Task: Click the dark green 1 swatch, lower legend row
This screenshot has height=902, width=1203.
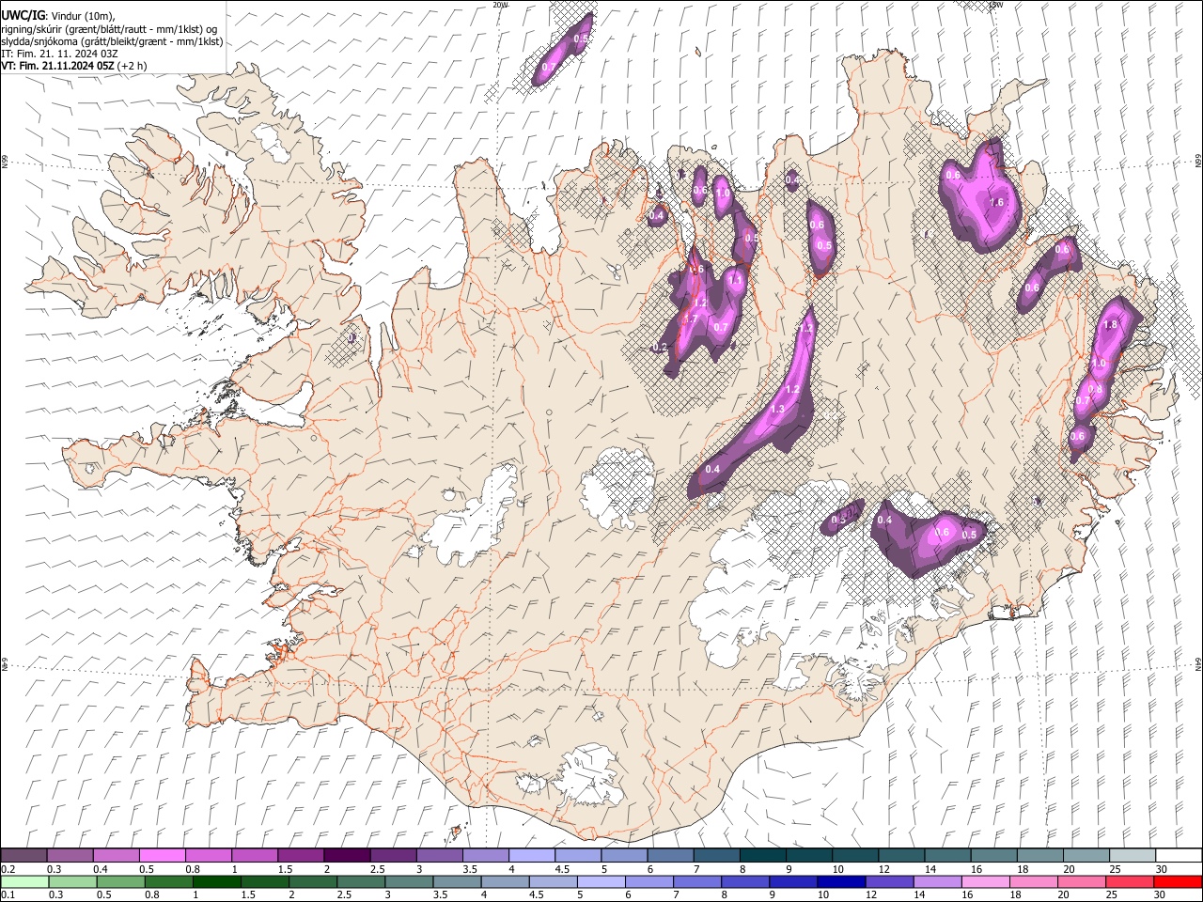Action: 216,881
